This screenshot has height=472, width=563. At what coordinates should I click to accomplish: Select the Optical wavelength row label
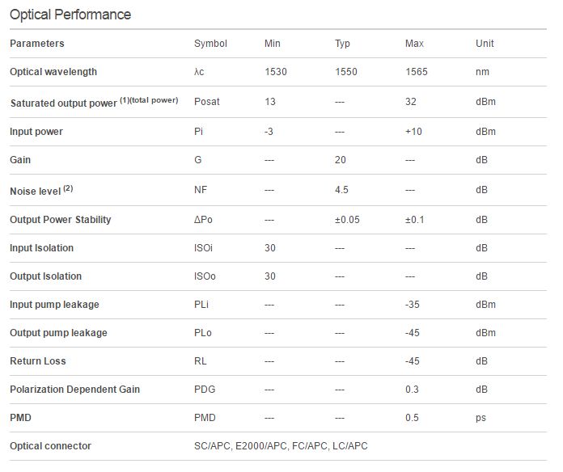tap(53, 72)
